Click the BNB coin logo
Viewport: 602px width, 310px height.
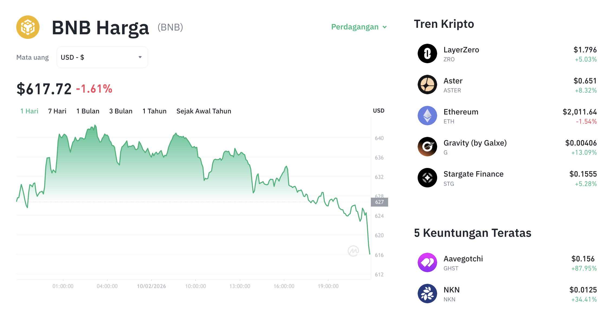28,27
